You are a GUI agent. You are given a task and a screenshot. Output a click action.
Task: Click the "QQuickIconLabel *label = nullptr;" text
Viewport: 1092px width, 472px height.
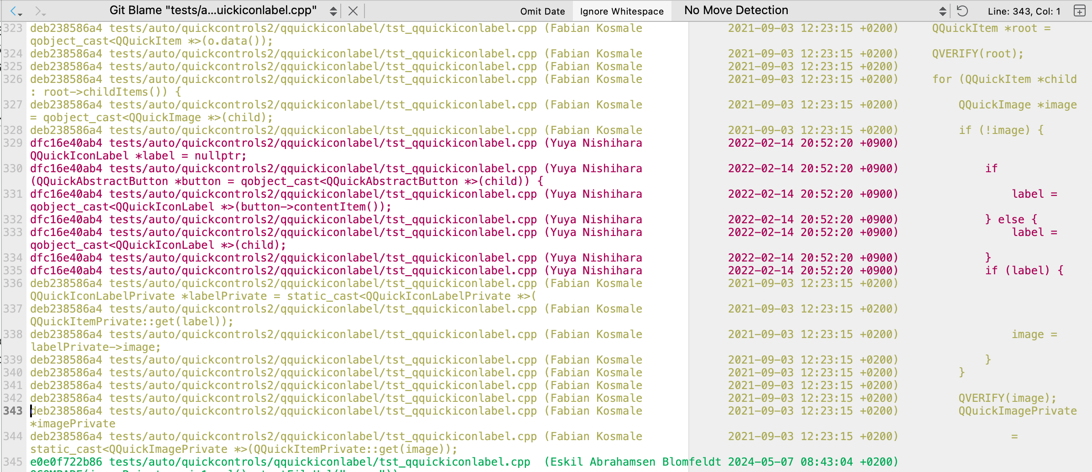click(138, 156)
